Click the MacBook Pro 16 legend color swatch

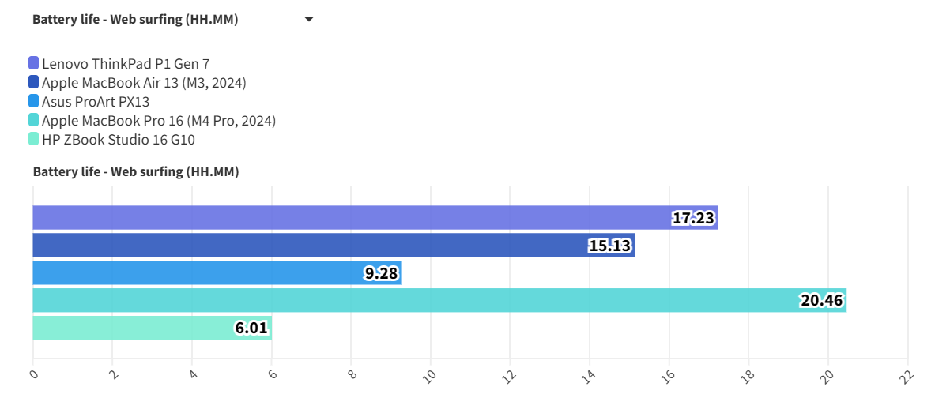tap(33, 120)
